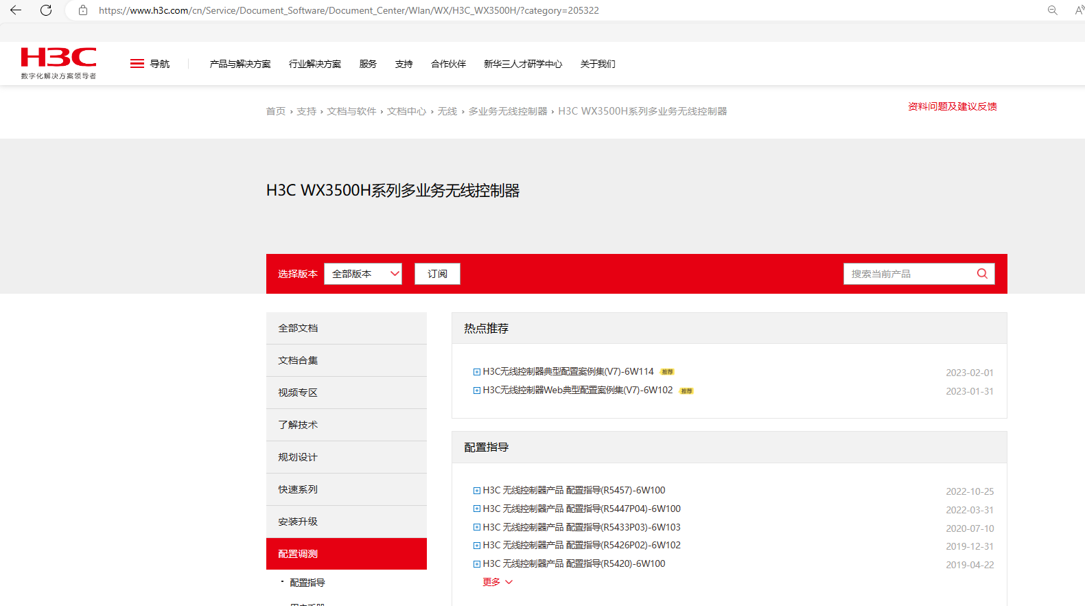Click the H3C logo
Viewport: 1085px width, 606px height.
coord(58,63)
